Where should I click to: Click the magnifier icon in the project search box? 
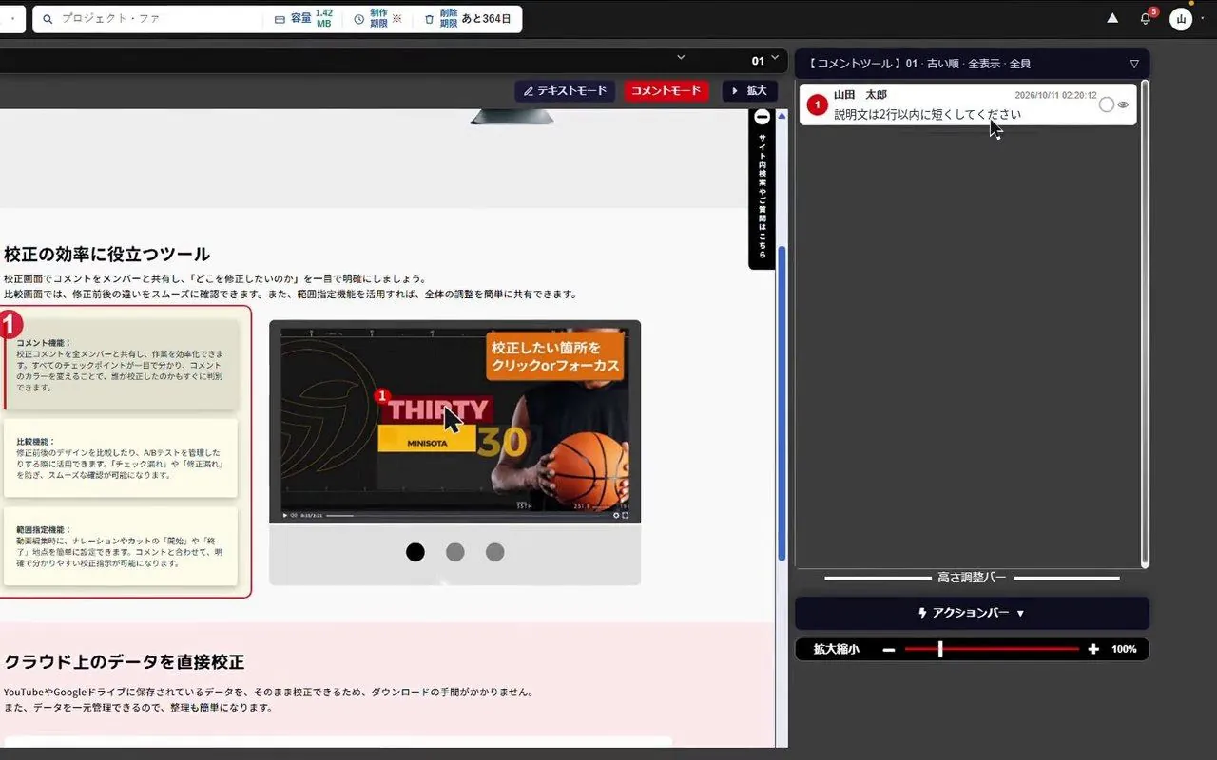(x=47, y=19)
